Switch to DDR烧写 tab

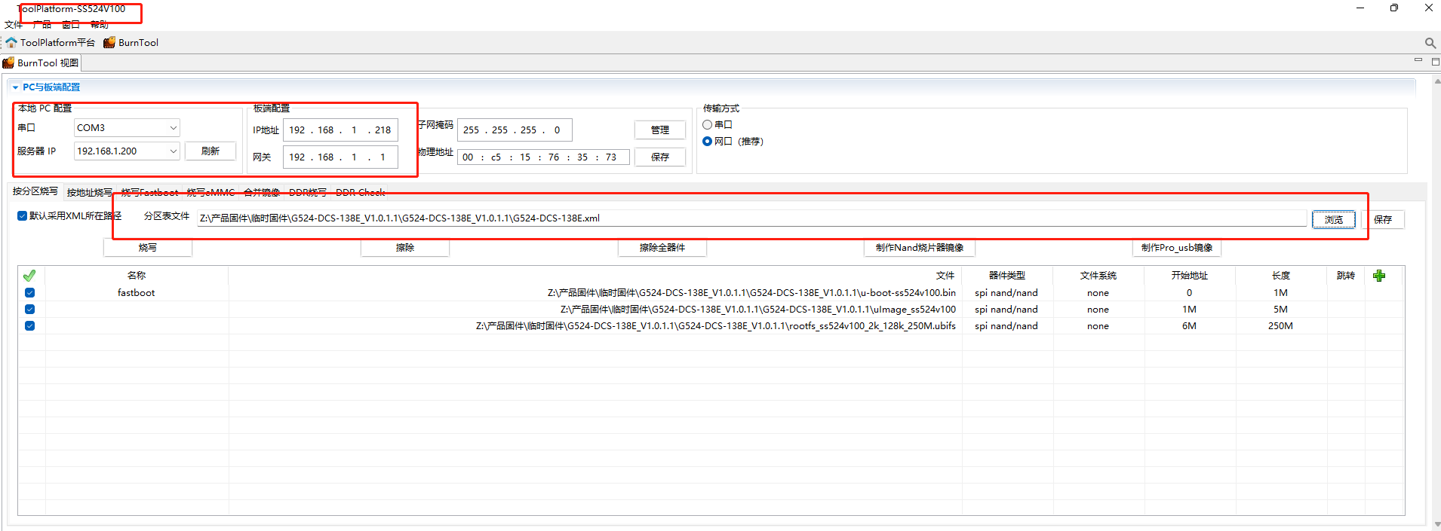point(308,193)
